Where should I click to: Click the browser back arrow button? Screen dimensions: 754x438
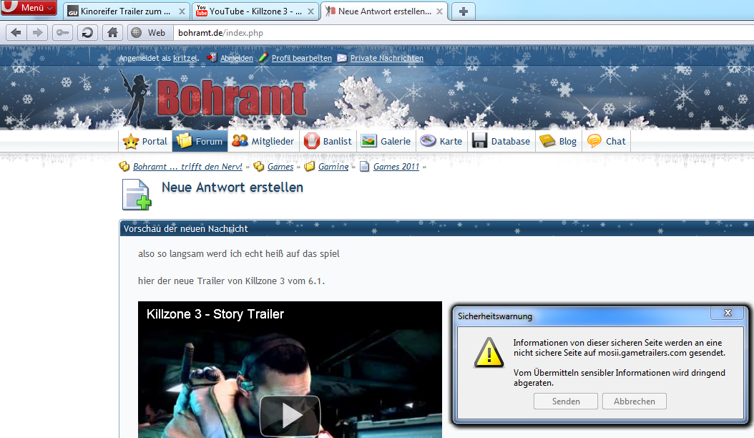click(16, 33)
